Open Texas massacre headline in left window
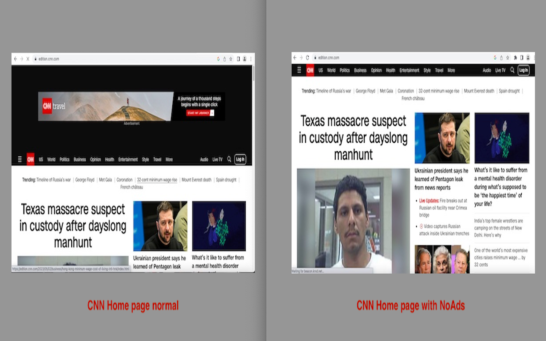The height and width of the screenshot is (341, 546). tap(73, 226)
